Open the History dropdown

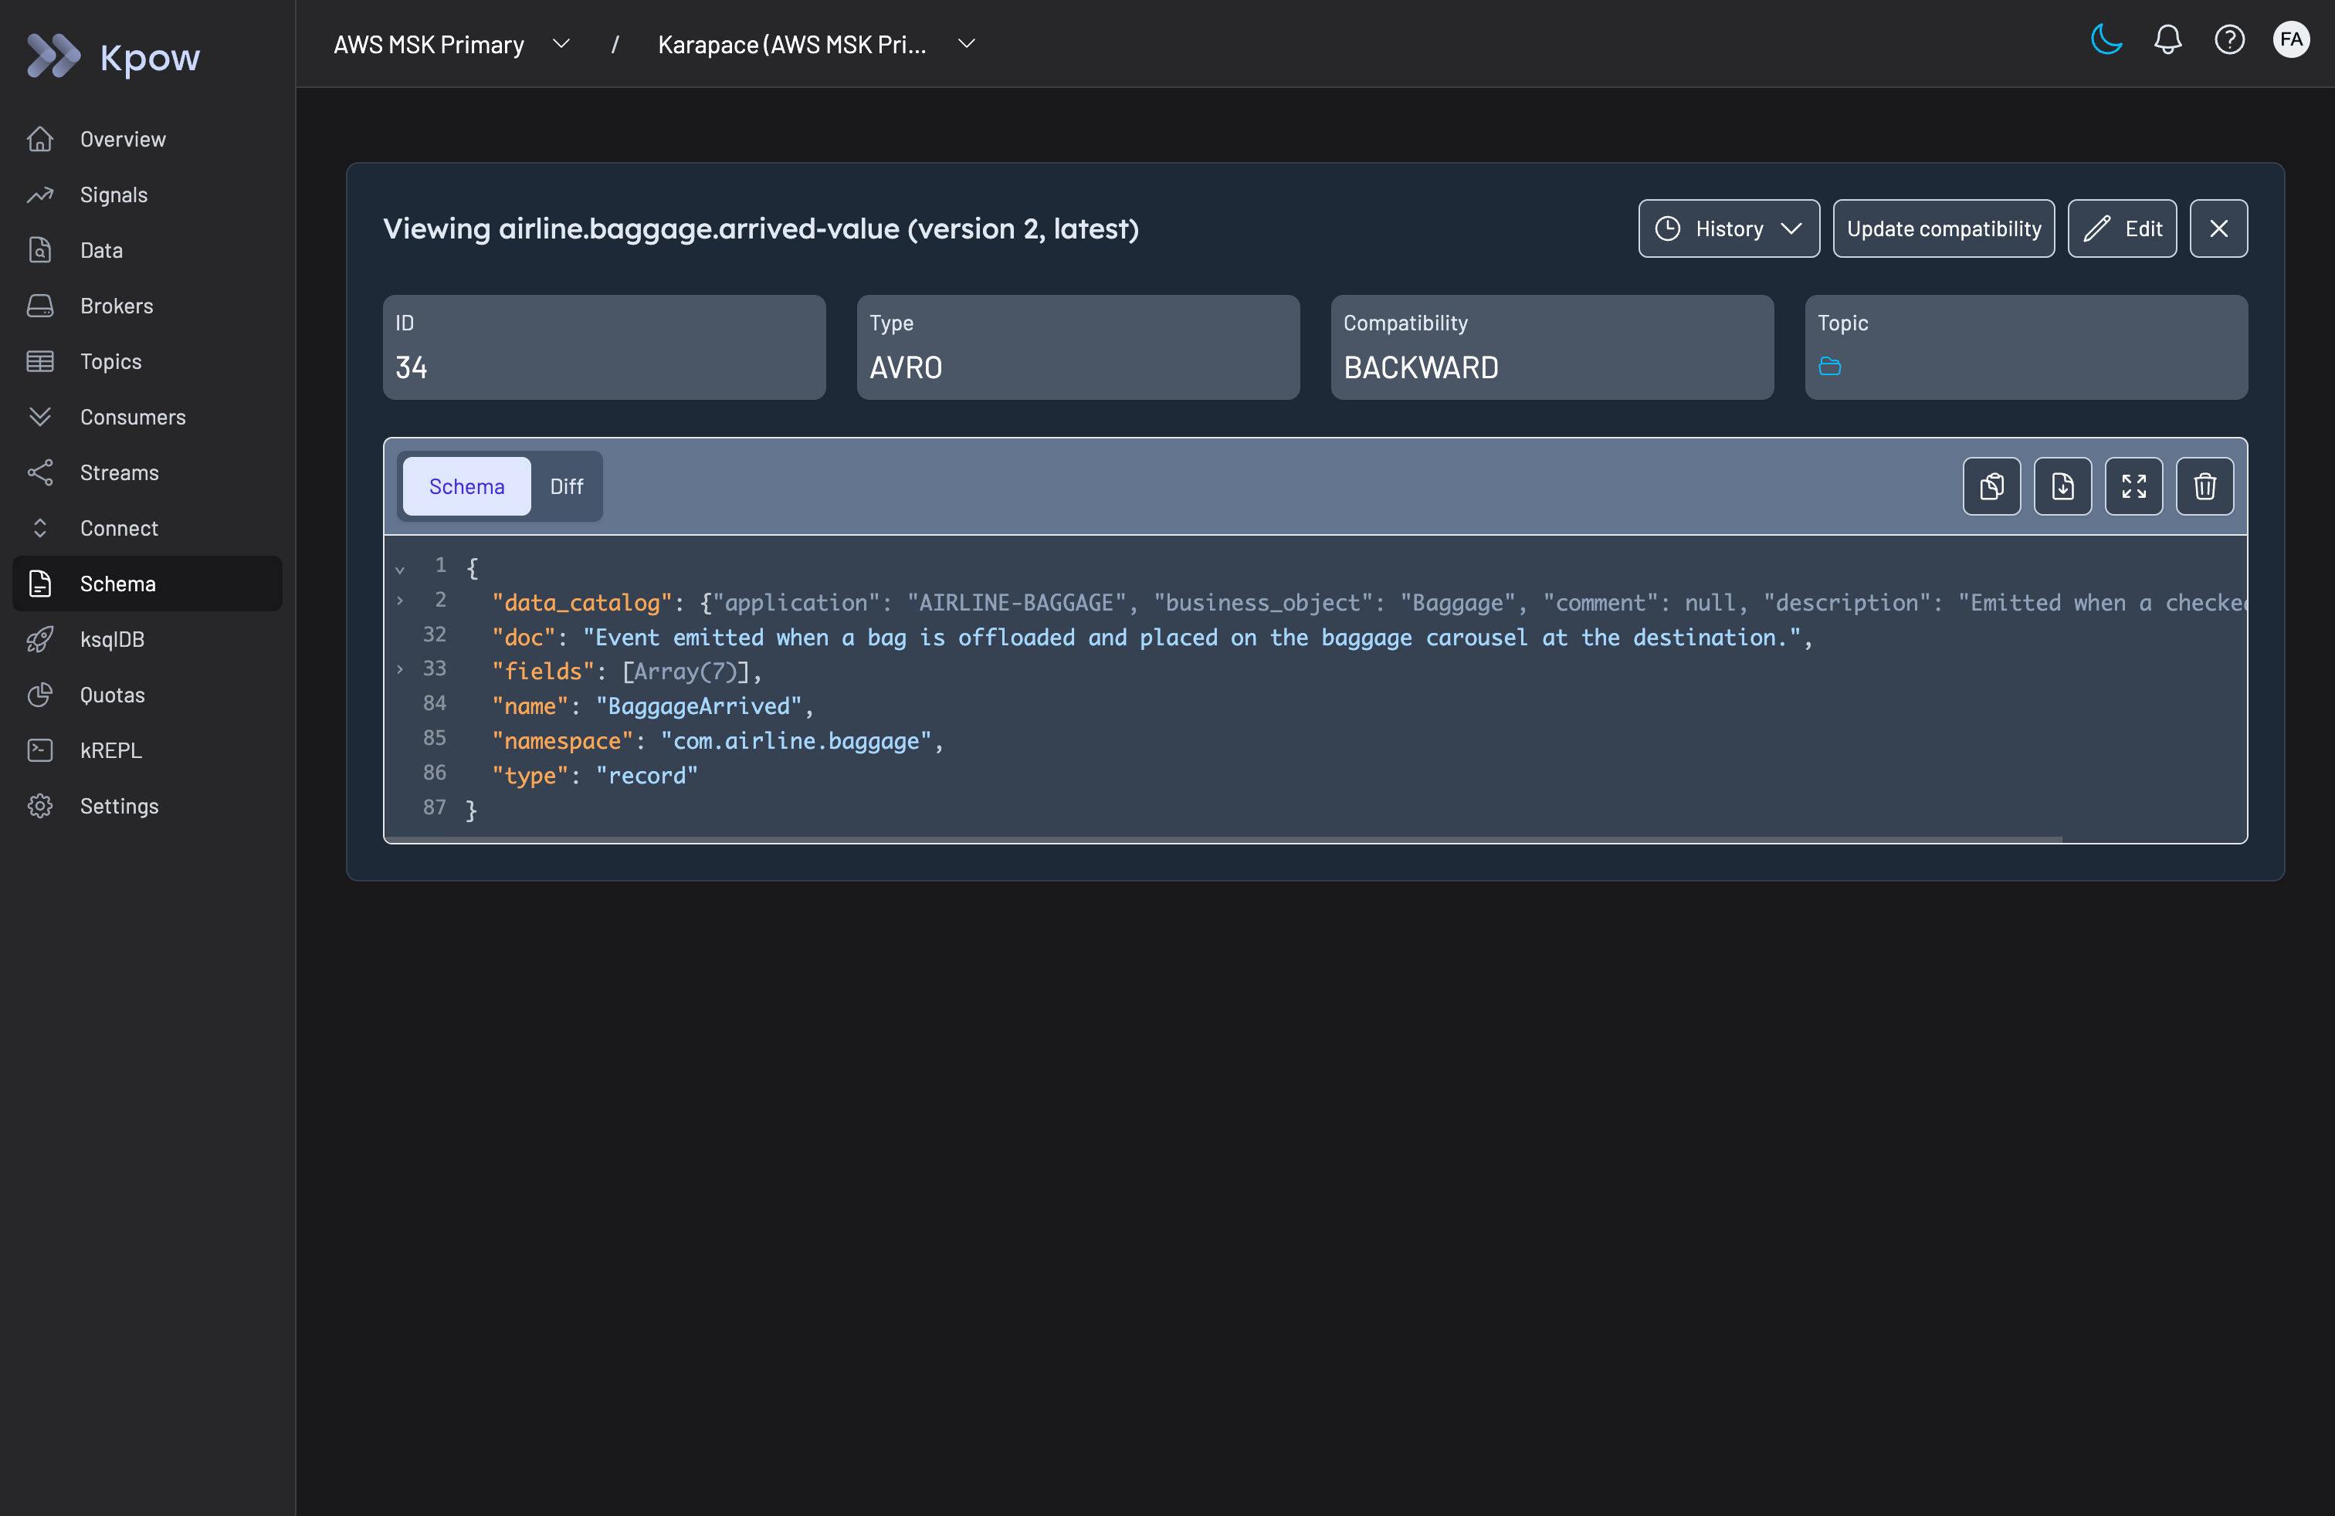(1729, 228)
